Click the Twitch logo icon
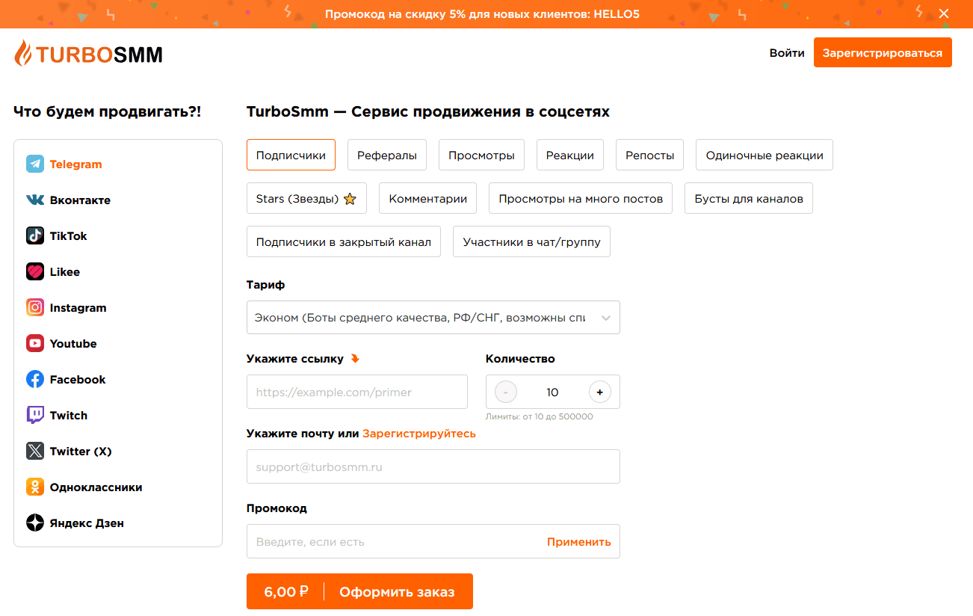Image resolution: width=973 pixels, height=616 pixels. tap(35, 416)
